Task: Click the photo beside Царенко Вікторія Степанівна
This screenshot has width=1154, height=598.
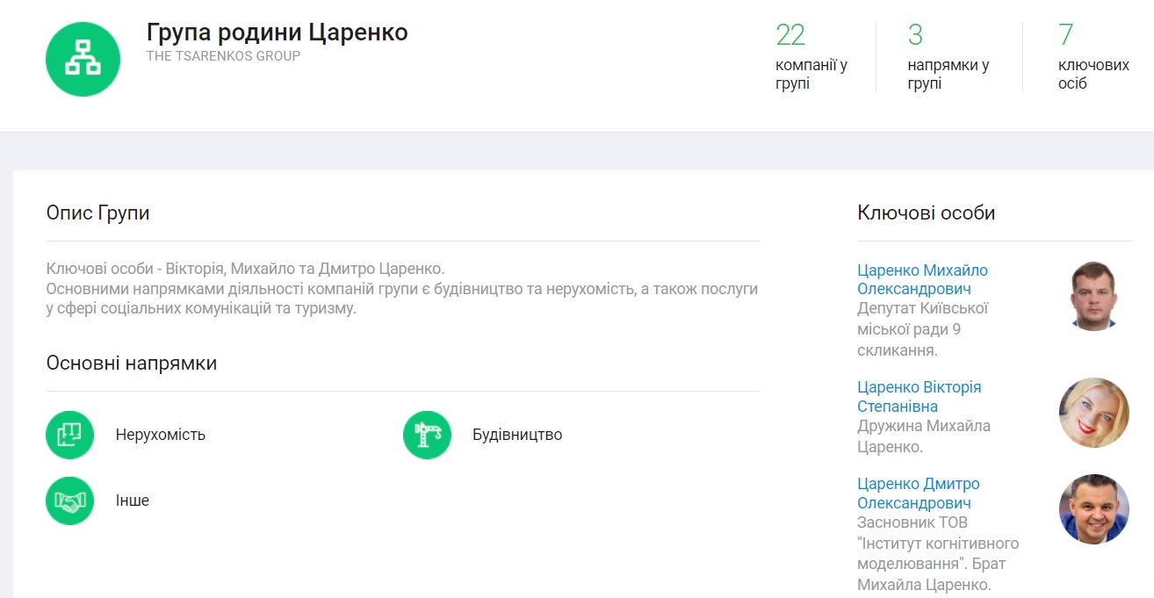Action: [x=1093, y=413]
